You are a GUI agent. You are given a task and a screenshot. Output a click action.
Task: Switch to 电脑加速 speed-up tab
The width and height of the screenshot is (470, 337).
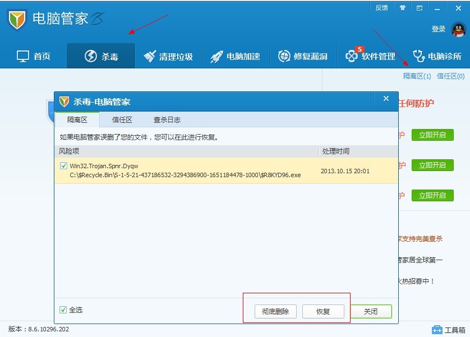point(236,56)
